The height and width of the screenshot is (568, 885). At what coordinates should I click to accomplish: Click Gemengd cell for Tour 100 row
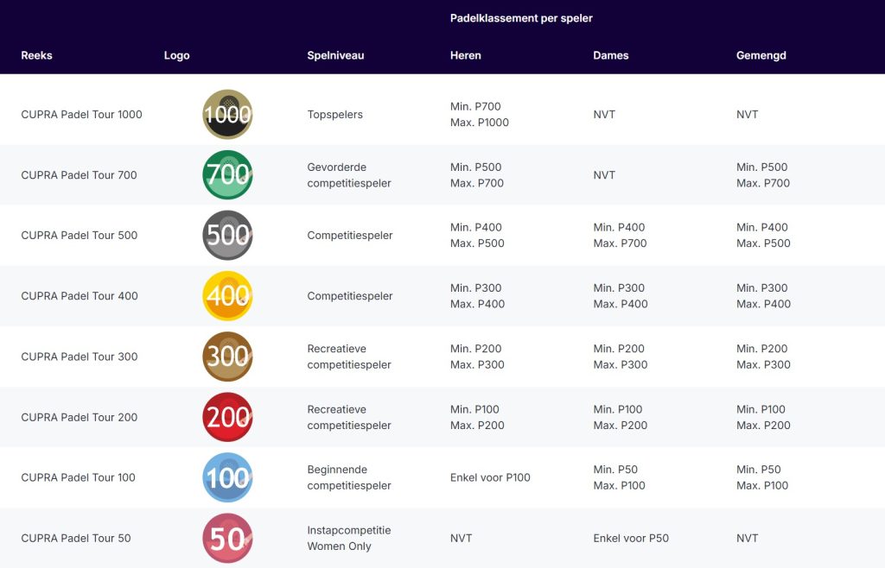tap(762, 477)
